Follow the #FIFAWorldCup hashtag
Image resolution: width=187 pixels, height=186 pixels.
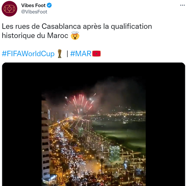pos(28,54)
